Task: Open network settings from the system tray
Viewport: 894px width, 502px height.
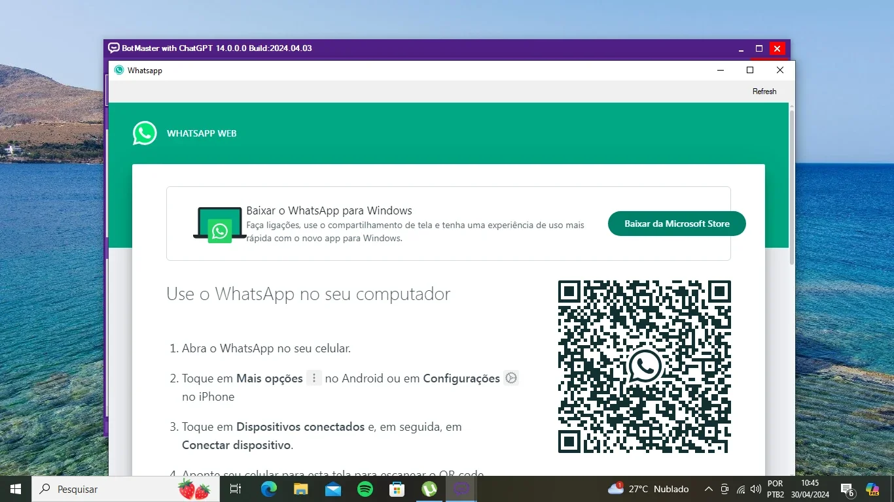Action: click(741, 489)
